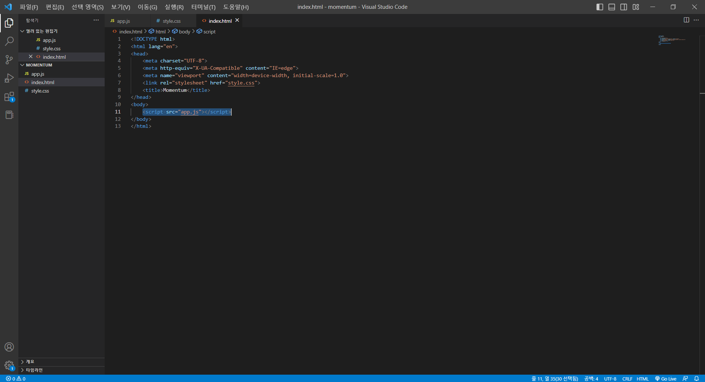
Task: Collapse the MOMENTUM folder section
Action: 61,65
